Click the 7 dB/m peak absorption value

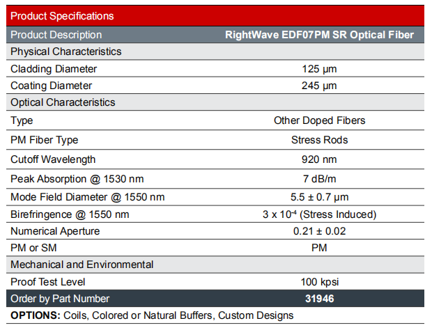tap(319, 178)
